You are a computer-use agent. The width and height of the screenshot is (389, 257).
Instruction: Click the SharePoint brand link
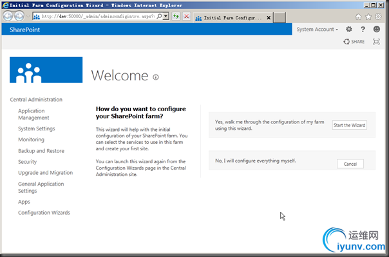click(x=24, y=30)
